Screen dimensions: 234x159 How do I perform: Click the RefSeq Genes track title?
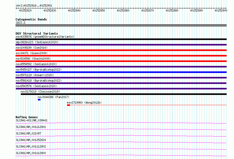[x=27, y=117]
